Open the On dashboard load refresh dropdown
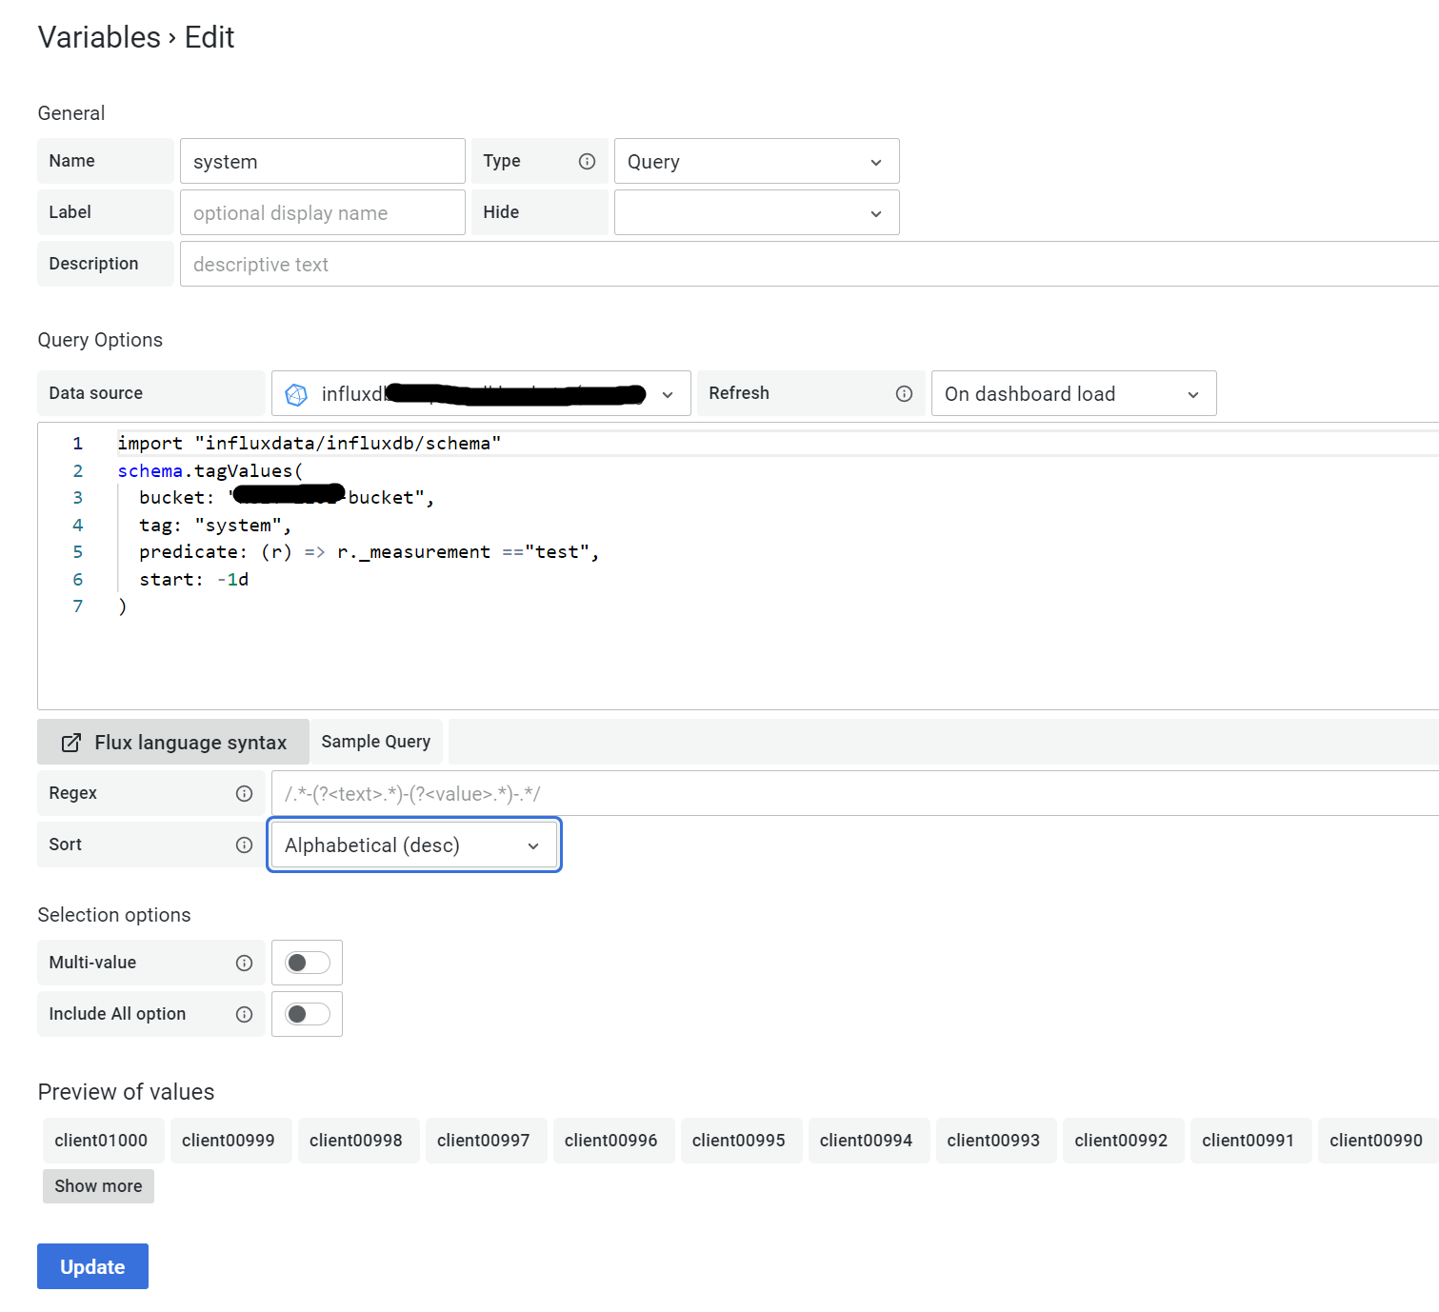The height and width of the screenshot is (1312, 1439). pos(1072,392)
